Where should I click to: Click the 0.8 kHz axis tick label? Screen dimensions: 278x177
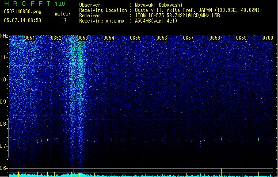coord(4,124)
